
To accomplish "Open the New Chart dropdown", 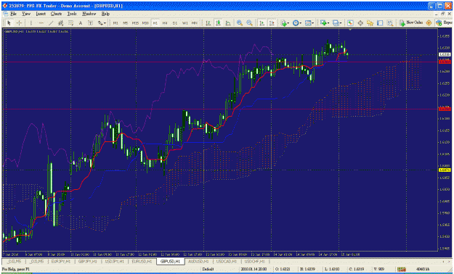I will [x=324, y=23].
